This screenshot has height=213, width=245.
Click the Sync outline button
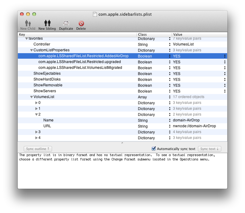[x=38, y=149]
